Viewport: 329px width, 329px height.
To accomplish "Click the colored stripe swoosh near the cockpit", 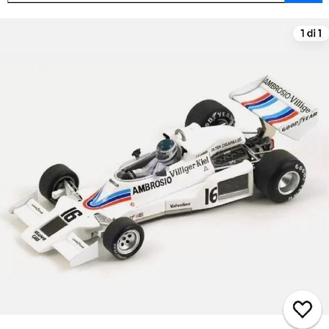I will point(107,198).
